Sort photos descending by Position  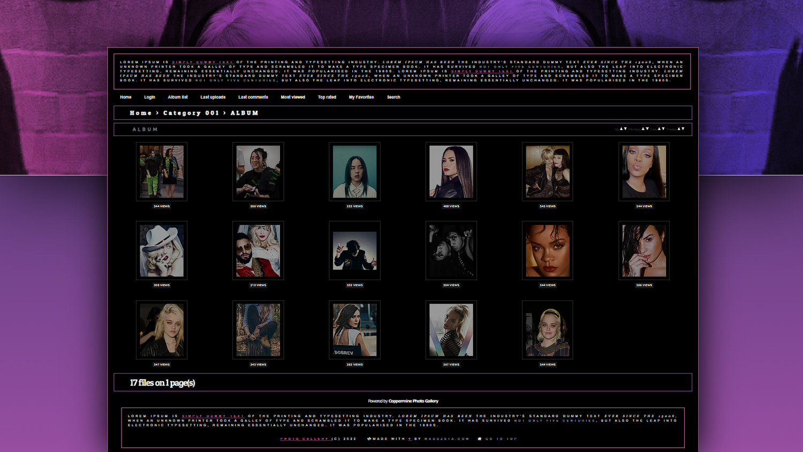click(x=683, y=129)
